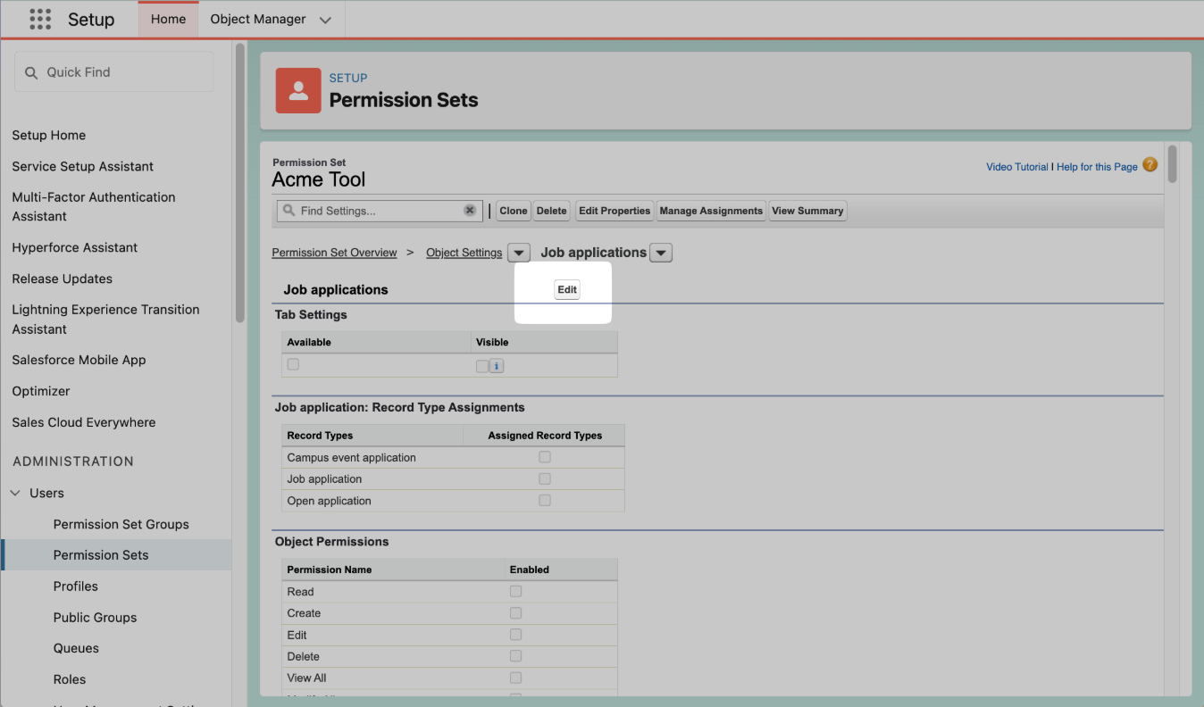Open Hyperforce Assistant
Viewport: 1204px width, 707px height.
point(75,247)
